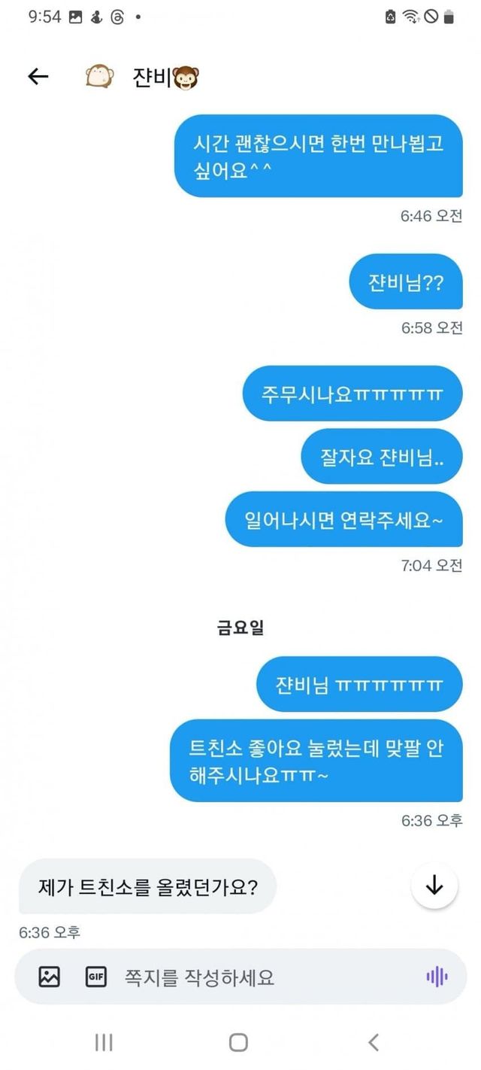Tap the 트친소 좋아요 눌렀는데 message bubble
The width and height of the screenshot is (481, 1070).
click(316, 761)
